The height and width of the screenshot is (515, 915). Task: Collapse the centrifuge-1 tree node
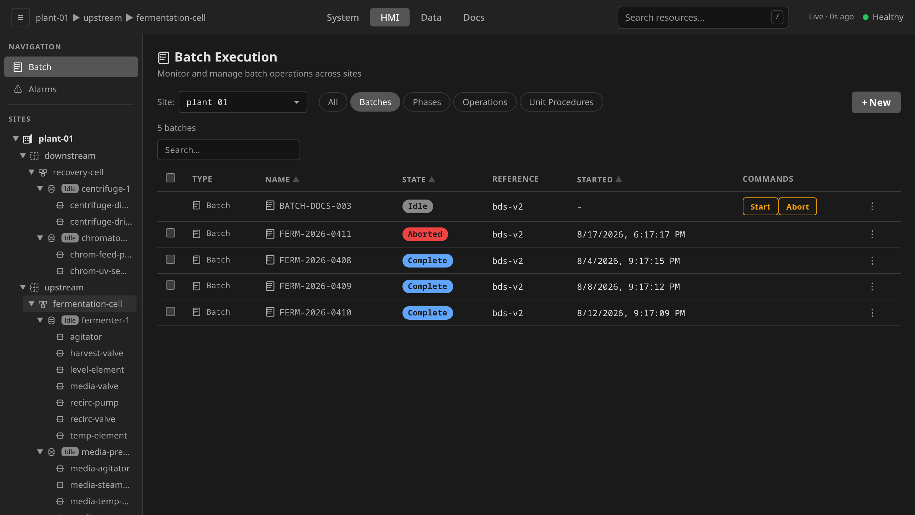40,188
